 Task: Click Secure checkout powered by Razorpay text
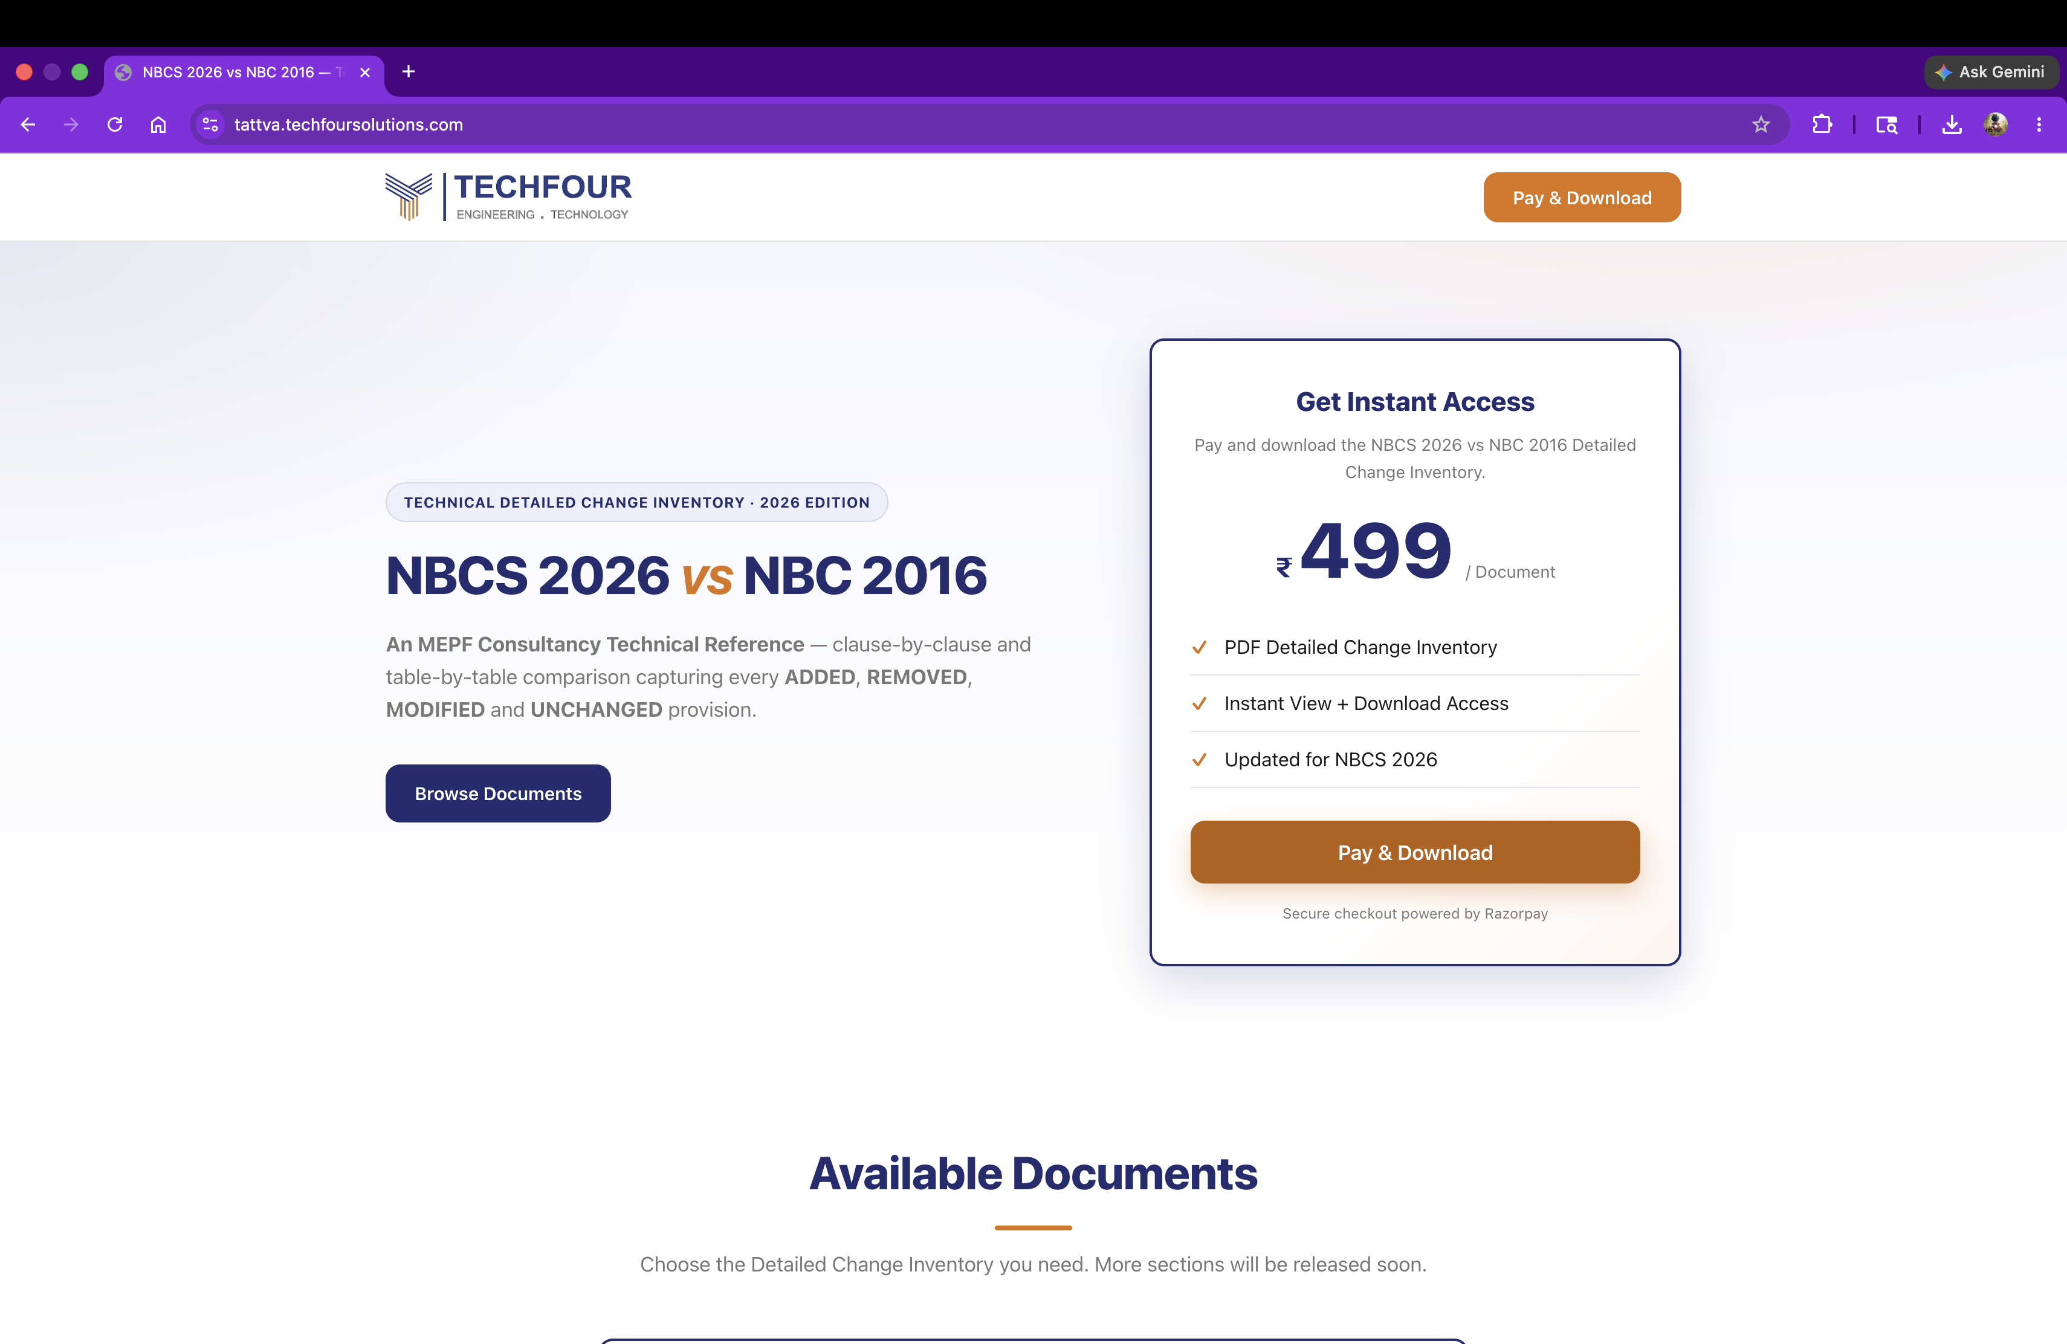[1415, 913]
